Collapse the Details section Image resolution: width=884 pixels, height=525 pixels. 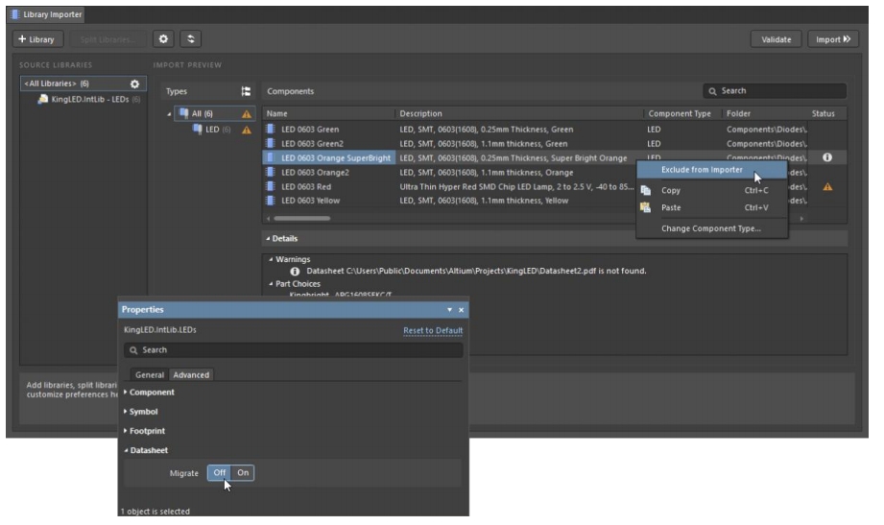click(268, 239)
